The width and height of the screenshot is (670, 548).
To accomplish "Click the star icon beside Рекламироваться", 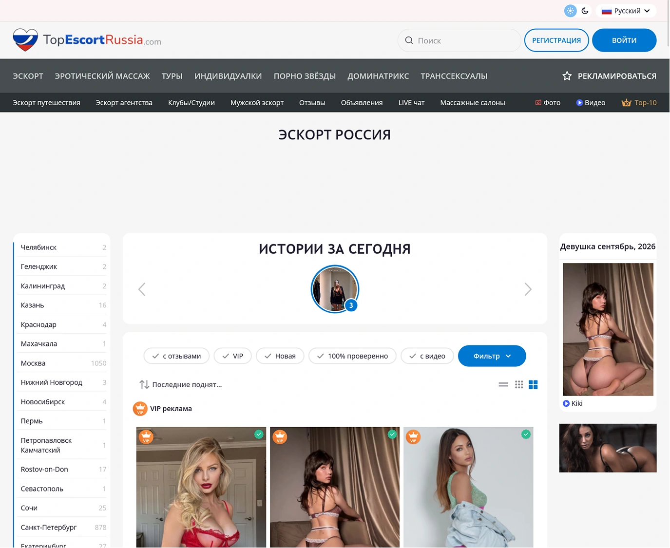I will pos(567,76).
